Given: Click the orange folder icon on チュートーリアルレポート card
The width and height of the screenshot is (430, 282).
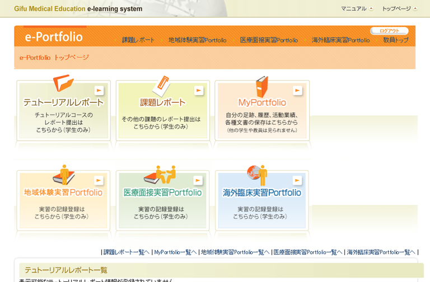Looking at the screenshot, I should tap(63, 83).
